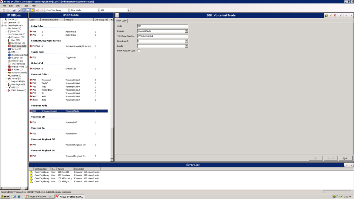Click into the Telephone Number input field
354x199 pixels.
162,36
